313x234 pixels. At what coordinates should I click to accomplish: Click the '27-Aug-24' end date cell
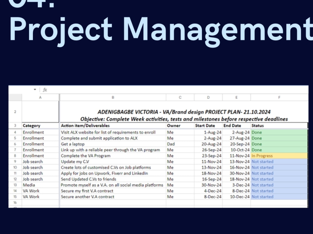pos(236,138)
